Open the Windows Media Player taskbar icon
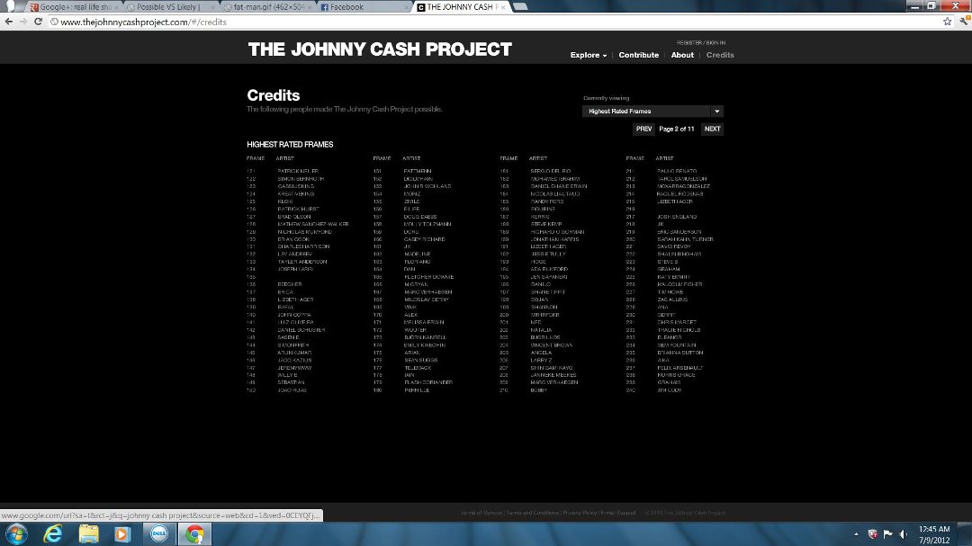Screen dimensions: 972x546 [x=122, y=534]
